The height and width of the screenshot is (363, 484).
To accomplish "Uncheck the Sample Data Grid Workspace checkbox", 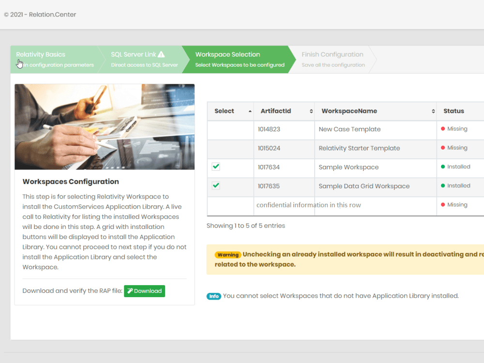I will click(x=216, y=185).
